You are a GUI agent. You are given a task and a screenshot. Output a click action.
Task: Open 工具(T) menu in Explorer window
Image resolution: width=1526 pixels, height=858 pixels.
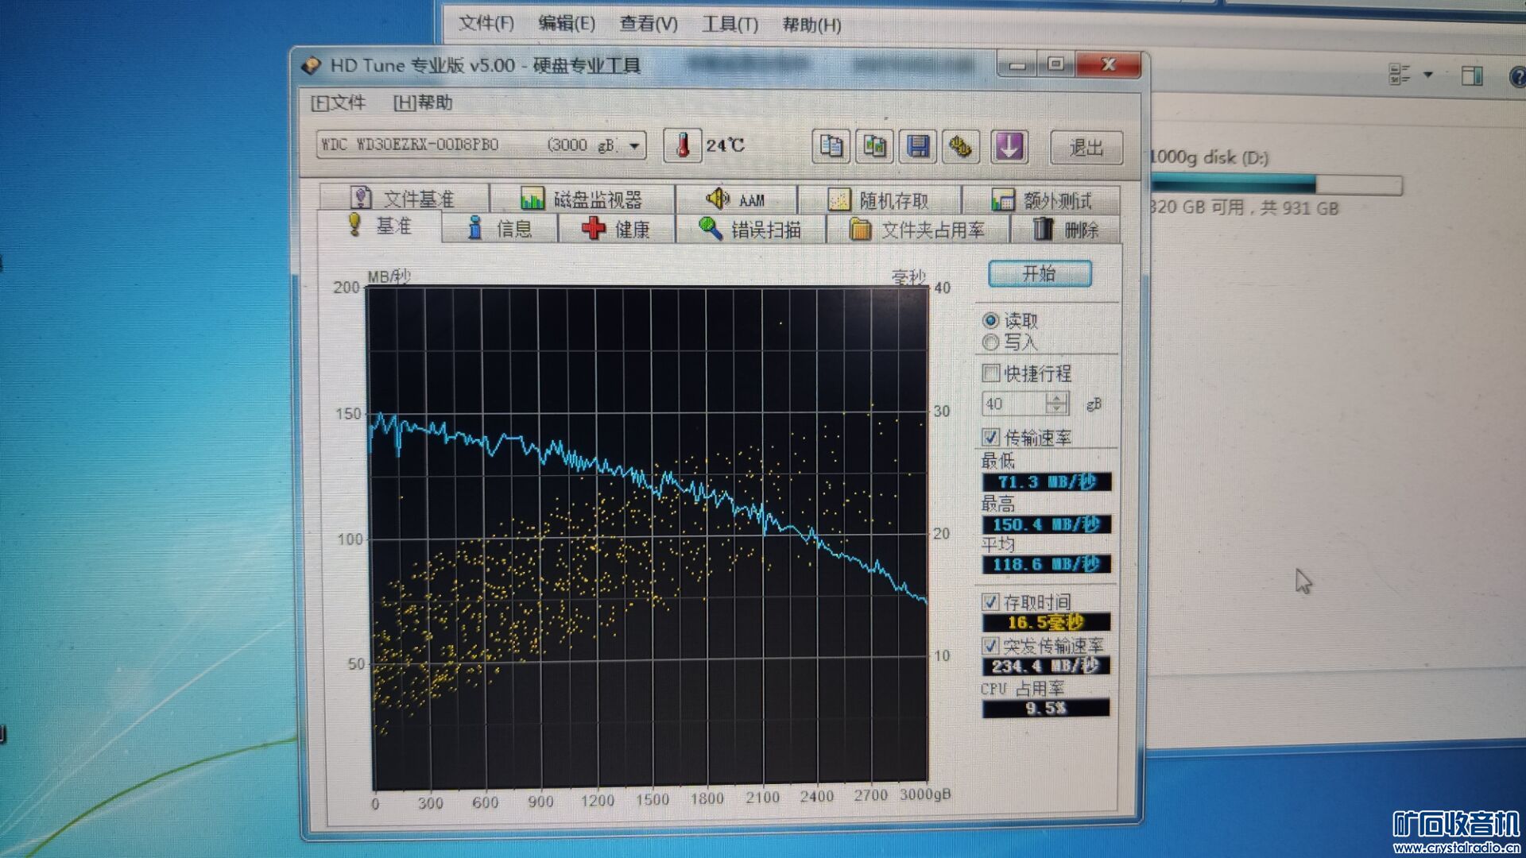click(x=730, y=25)
